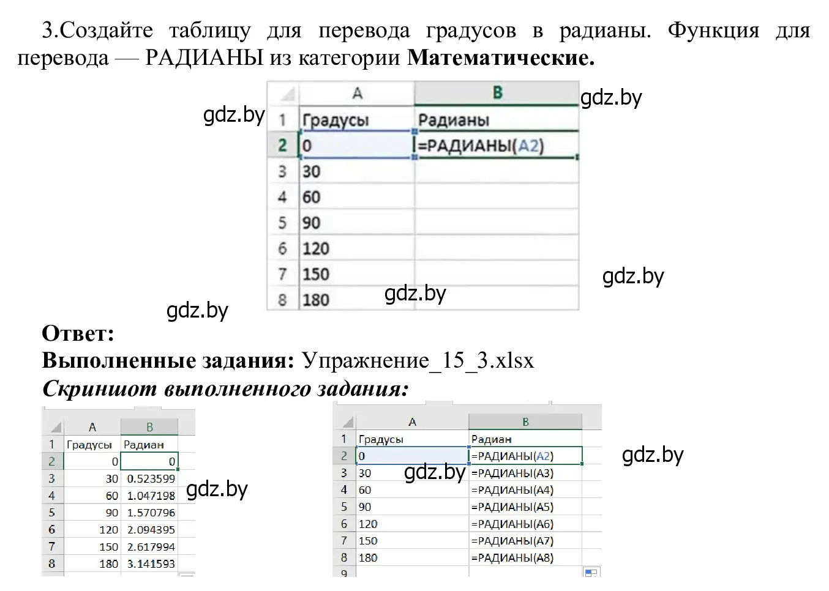829x591 pixels.
Task: Select row header 8 in the results table
Action: 52,563
